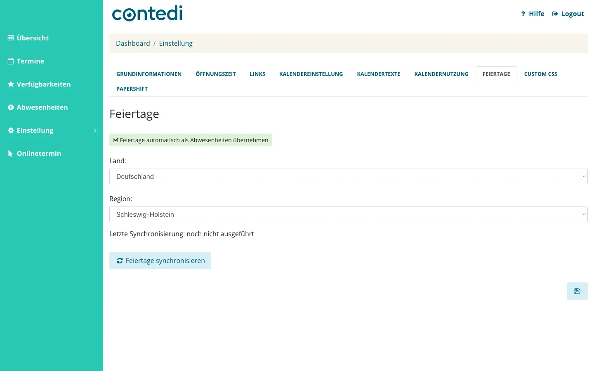
Task: Open the Region dropdown showing Schleswig-Holstein
Action: point(349,214)
